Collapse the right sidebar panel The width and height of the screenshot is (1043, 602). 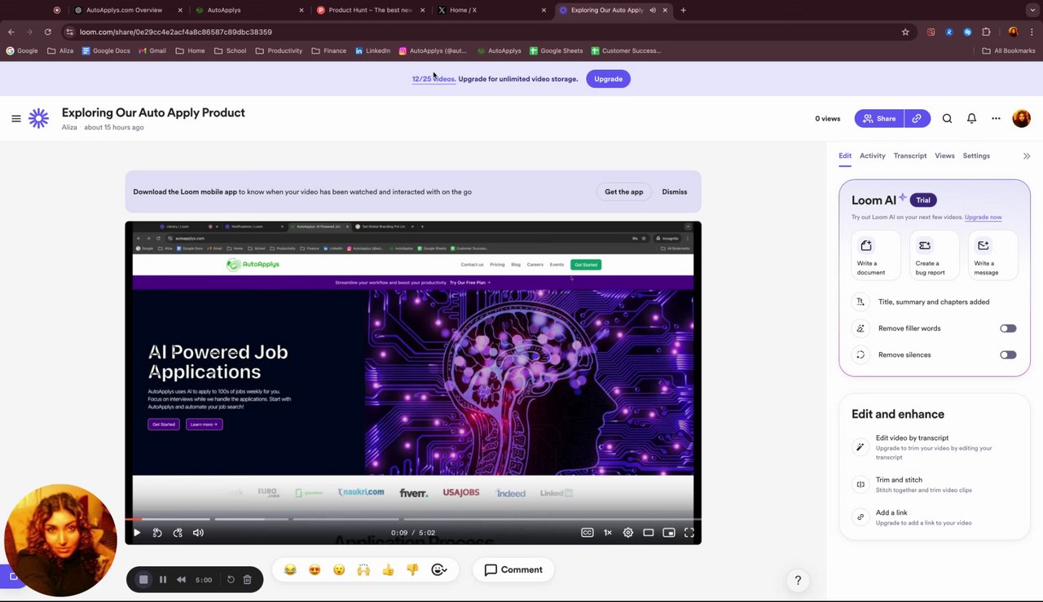(x=1027, y=156)
